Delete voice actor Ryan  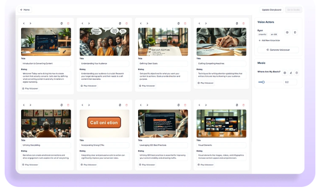click(x=295, y=32)
